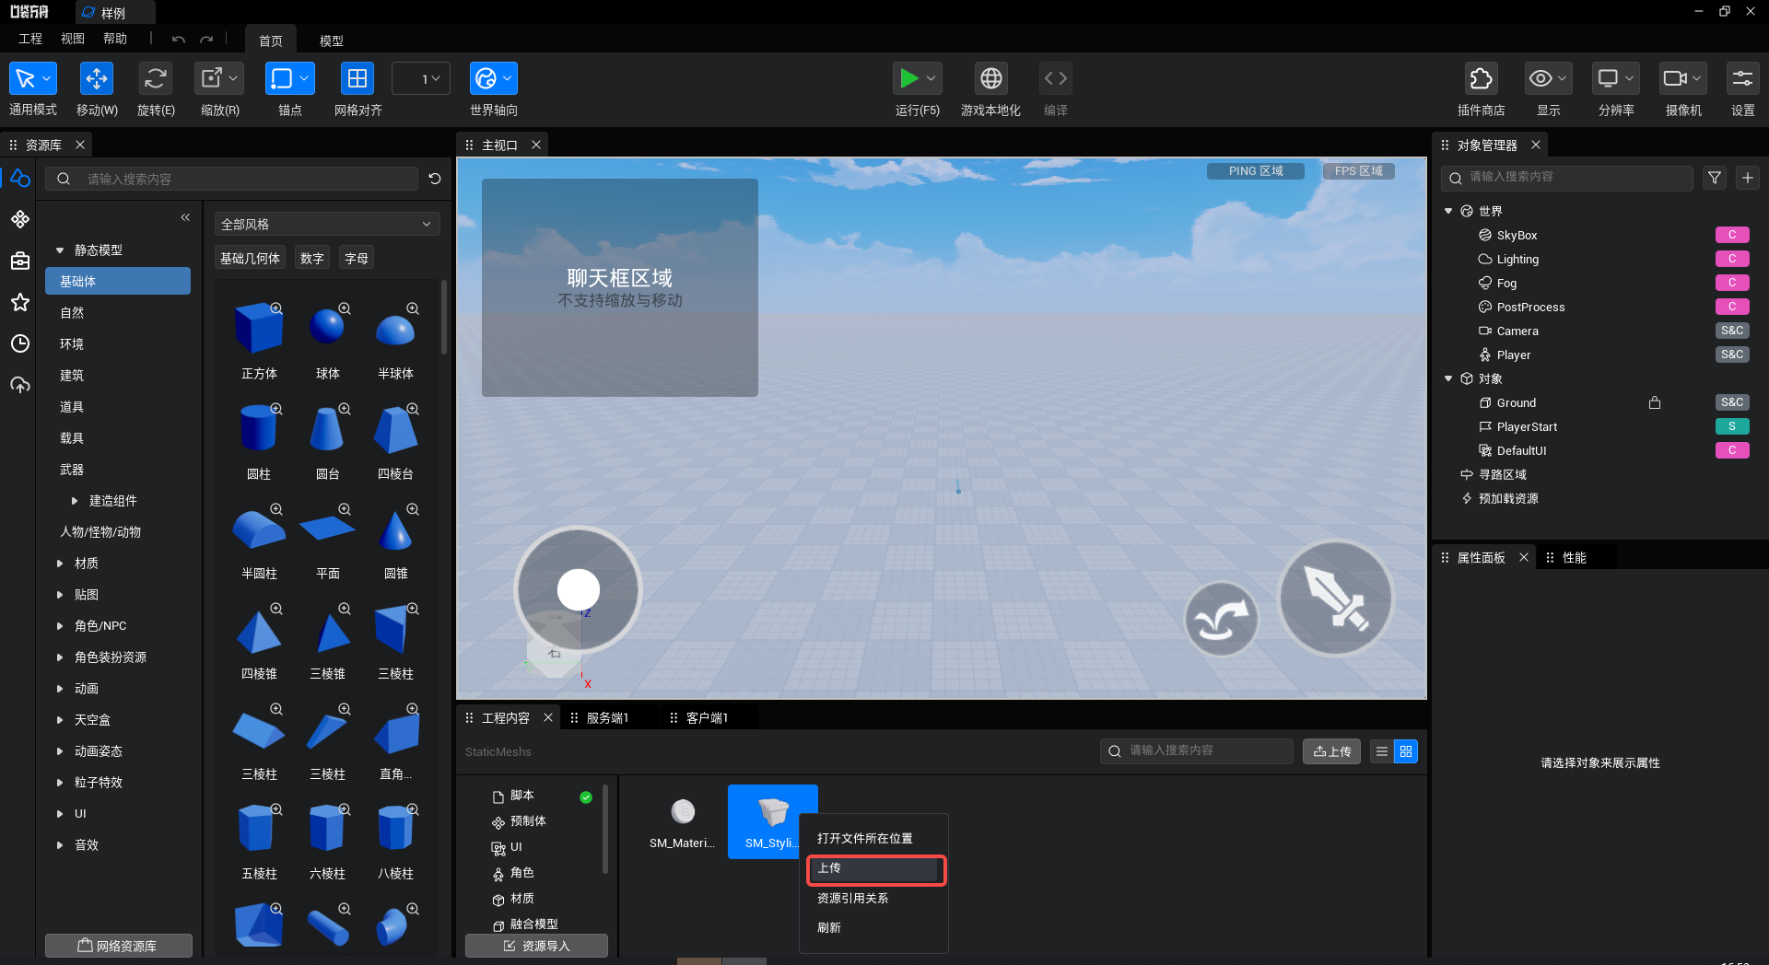Open cloud upload icon in sidebar
Screen dimensions: 1769x965
(x=20, y=385)
